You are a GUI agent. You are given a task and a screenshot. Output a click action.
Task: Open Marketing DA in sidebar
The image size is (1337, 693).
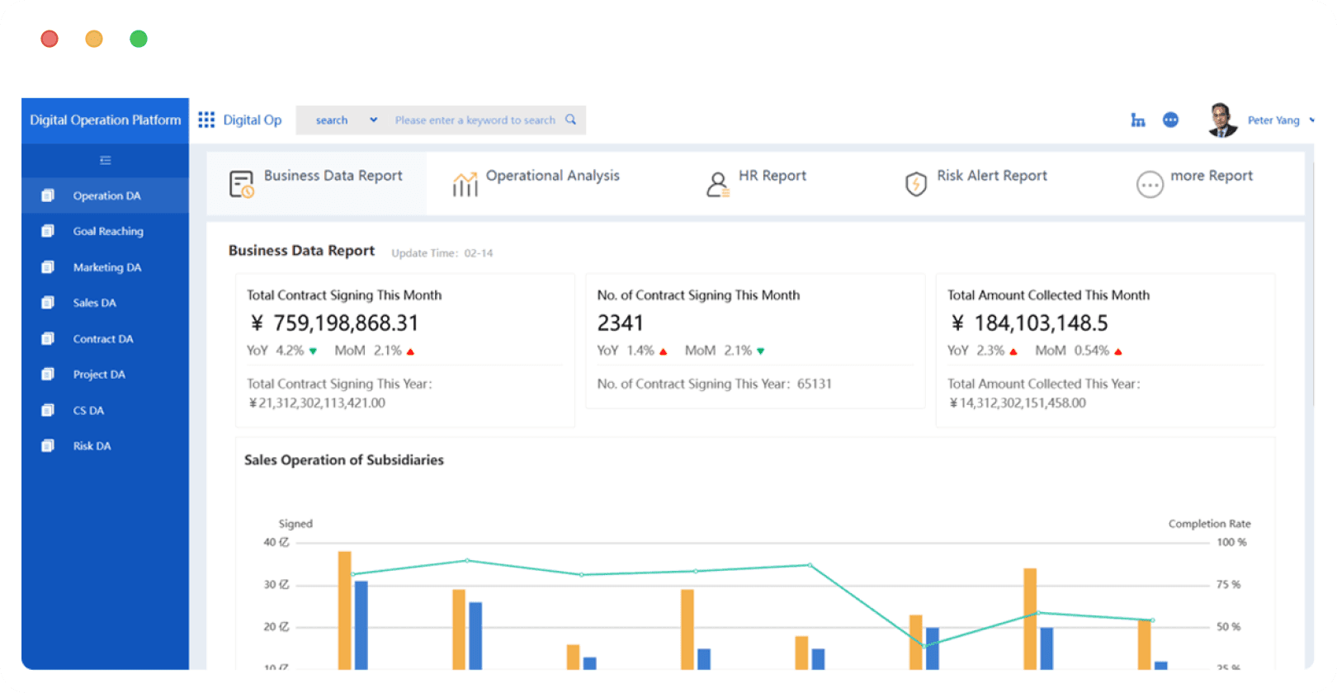click(106, 267)
